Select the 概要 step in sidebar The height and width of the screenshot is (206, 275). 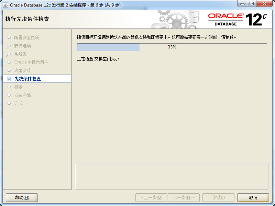coord(18,87)
